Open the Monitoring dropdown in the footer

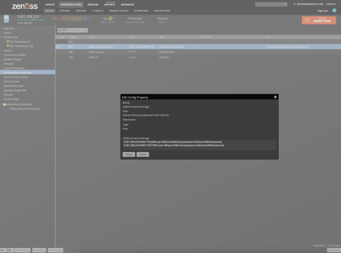click(x=55, y=250)
